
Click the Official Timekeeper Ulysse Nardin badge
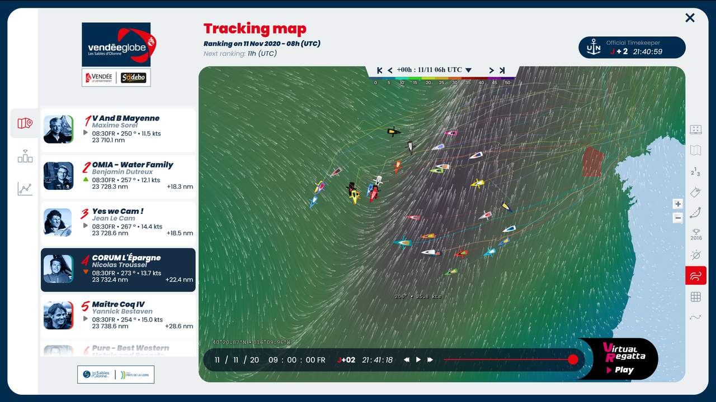pos(632,47)
